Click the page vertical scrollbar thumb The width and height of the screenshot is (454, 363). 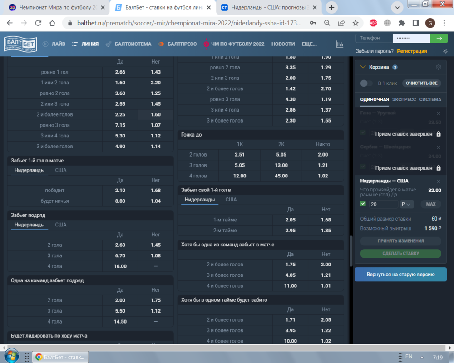[351, 250]
